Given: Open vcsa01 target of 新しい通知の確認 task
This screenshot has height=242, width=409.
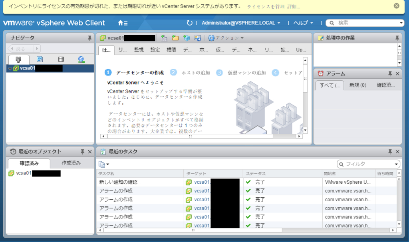Looking at the screenshot, I should point(202,182).
